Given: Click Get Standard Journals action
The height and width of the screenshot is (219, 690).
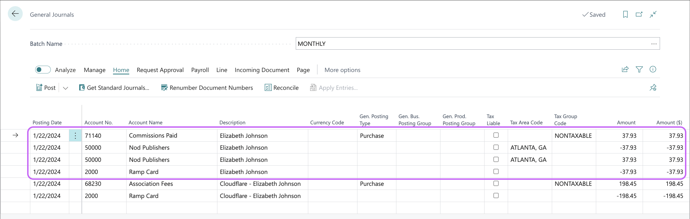Looking at the screenshot, I should (x=114, y=88).
